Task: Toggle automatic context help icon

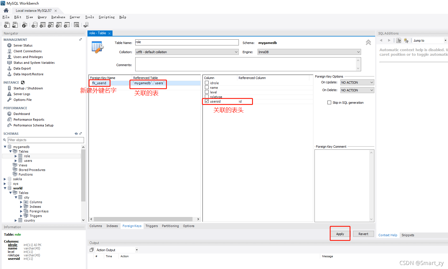Action: 406,41
